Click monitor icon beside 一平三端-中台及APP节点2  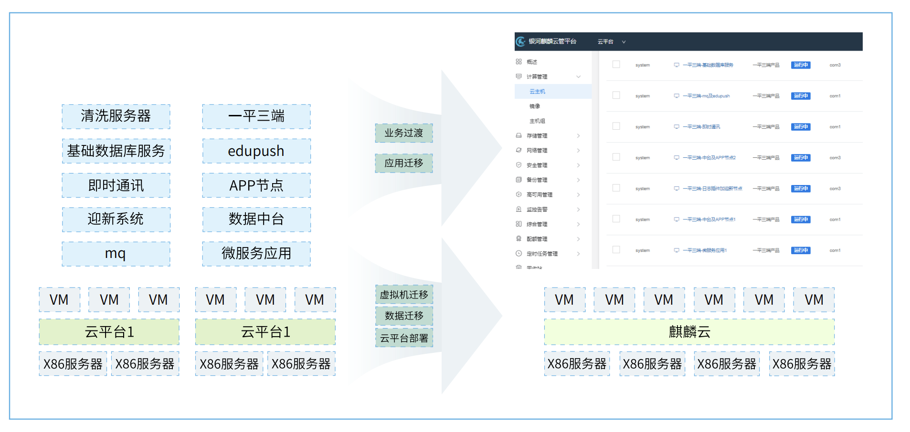[677, 158]
